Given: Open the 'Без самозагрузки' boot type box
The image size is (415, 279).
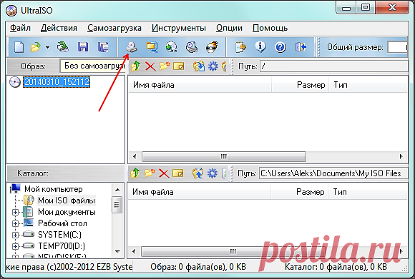Looking at the screenshot, I should [x=93, y=66].
